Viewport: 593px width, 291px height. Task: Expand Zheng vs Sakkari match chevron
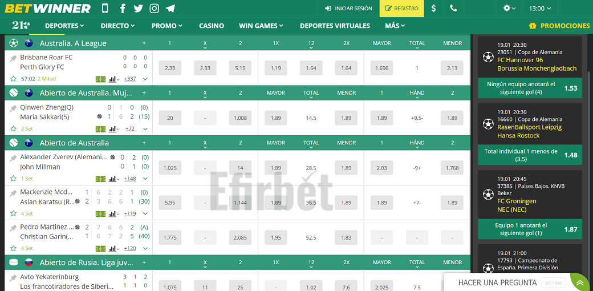pyautogui.click(x=145, y=128)
